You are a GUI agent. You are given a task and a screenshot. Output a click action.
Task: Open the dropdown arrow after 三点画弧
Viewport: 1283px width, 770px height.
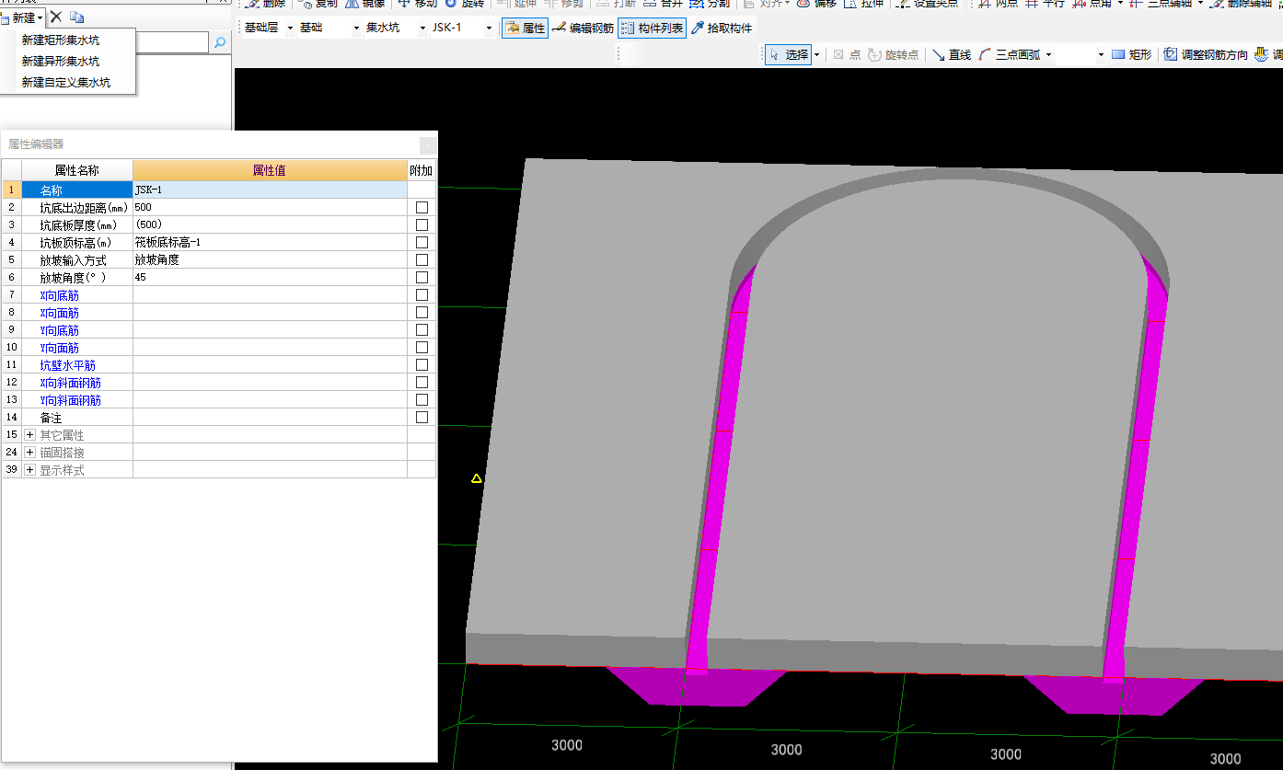click(1047, 55)
